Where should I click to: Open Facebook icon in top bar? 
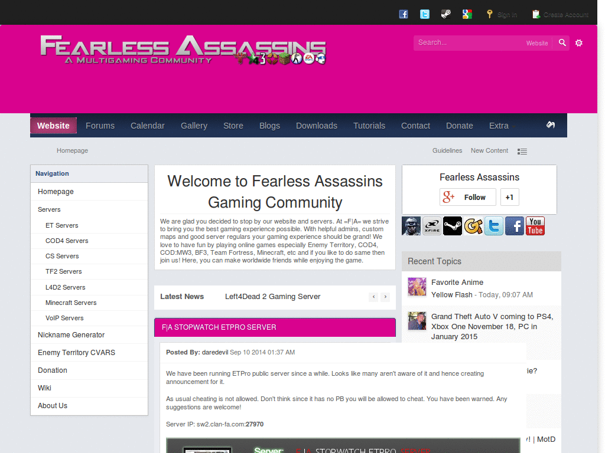(403, 14)
